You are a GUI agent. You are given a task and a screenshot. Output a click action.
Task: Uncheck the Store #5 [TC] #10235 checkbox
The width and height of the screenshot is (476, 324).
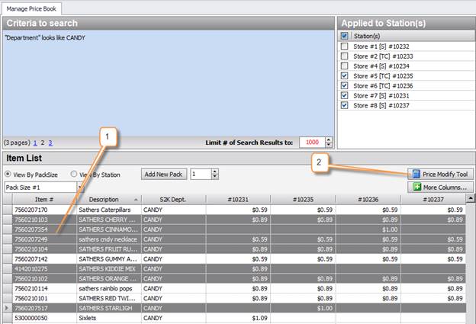(x=345, y=75)
